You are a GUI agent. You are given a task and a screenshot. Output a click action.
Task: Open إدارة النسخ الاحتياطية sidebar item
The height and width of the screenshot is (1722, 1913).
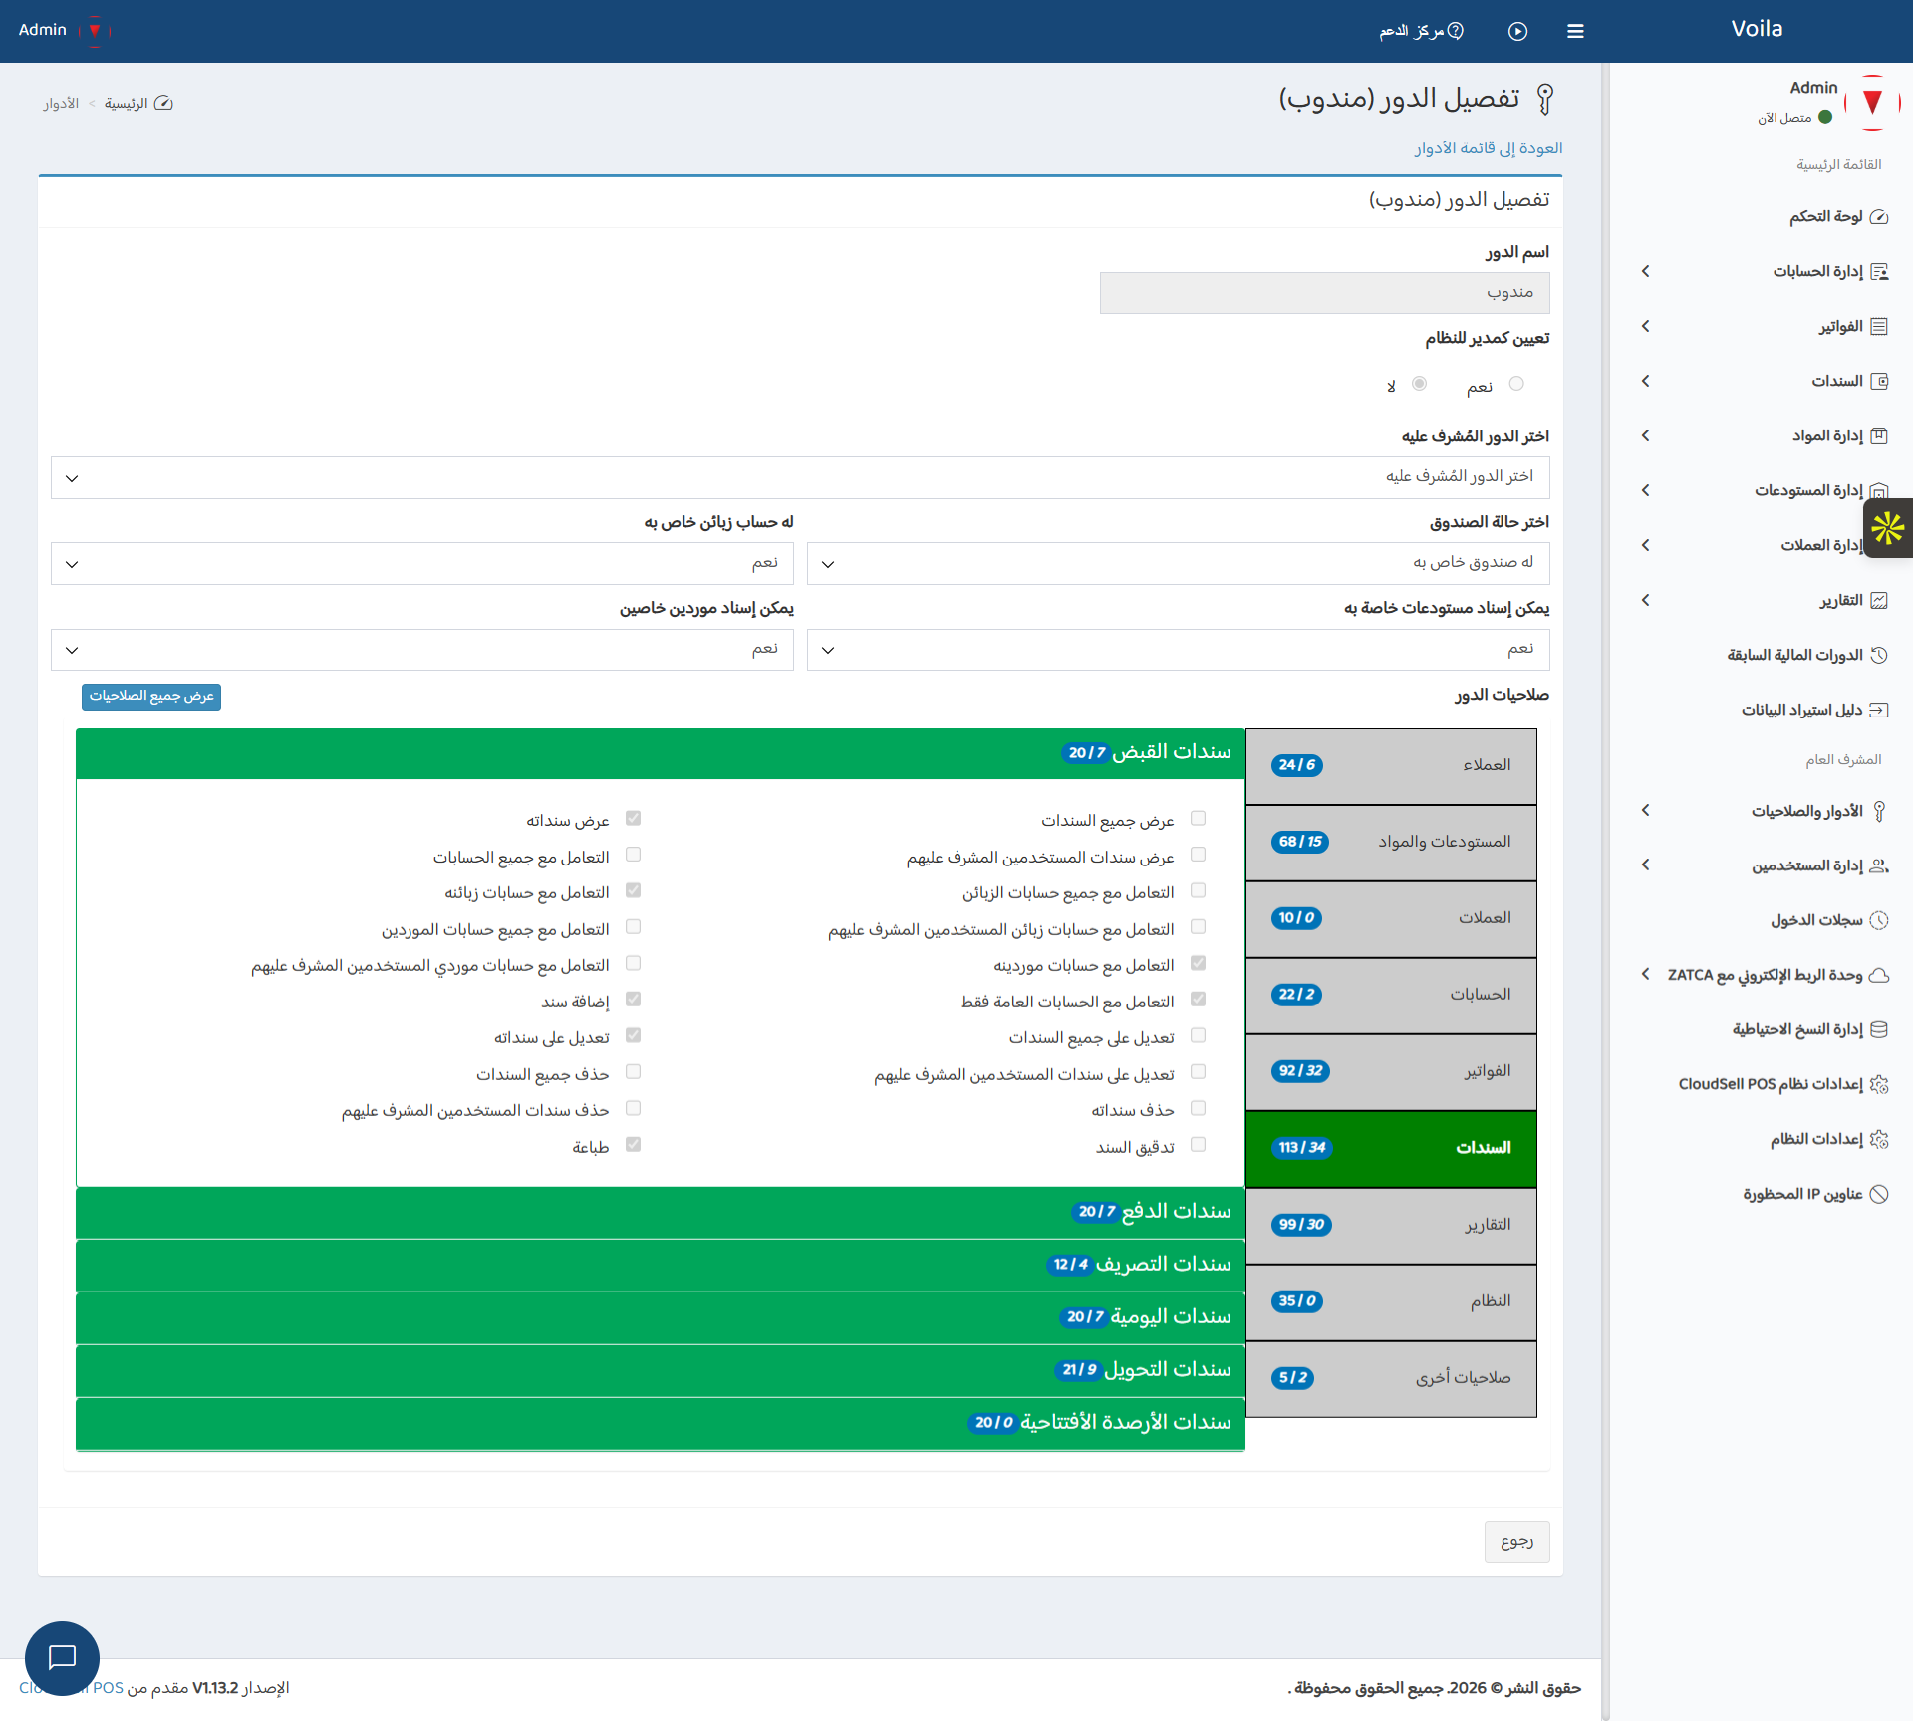point(1809,1029)
